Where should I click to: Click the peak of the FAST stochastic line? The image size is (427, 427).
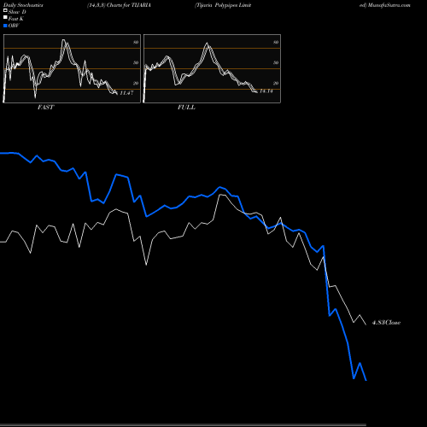click(63, 40)
